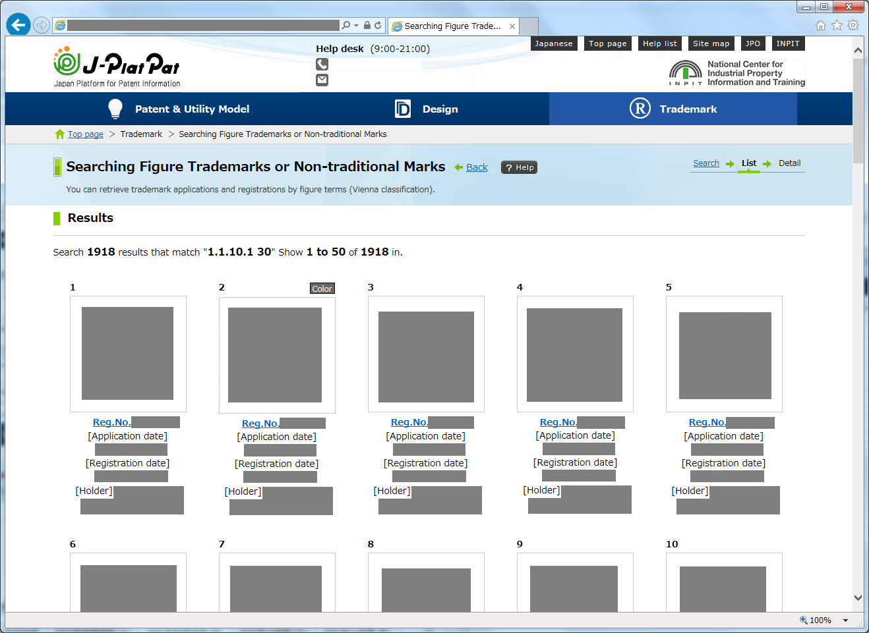Open result 1 thumbnail image
The image size is (869, 633).
[128, 354]
